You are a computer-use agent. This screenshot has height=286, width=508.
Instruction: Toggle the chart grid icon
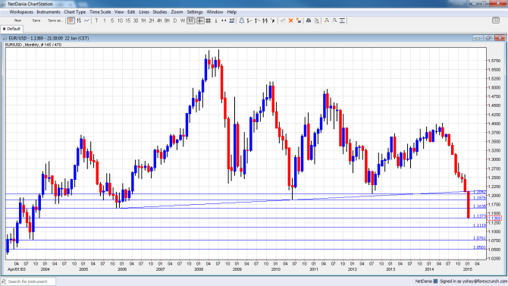[209, 20]
